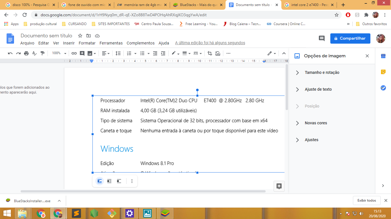Open the Editar menu
Viewport: 391px width, 219px height.
tap(44, 43)
